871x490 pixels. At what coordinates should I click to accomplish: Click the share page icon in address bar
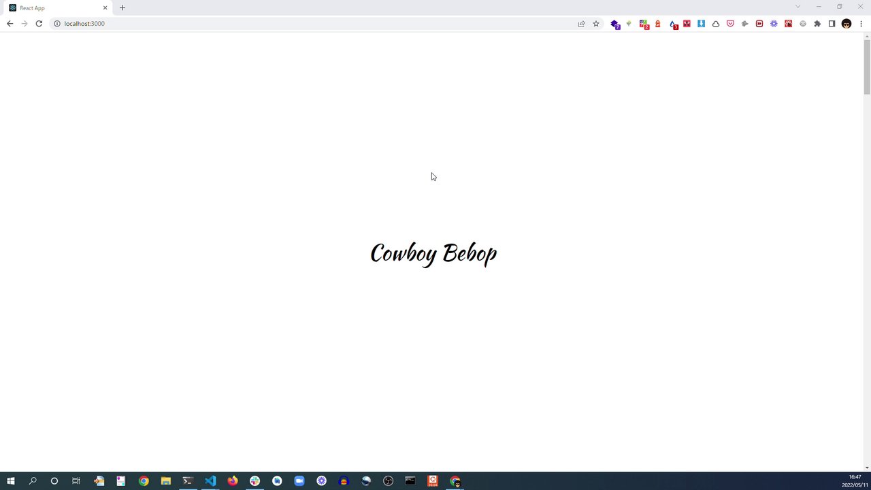tap(581, 24)
